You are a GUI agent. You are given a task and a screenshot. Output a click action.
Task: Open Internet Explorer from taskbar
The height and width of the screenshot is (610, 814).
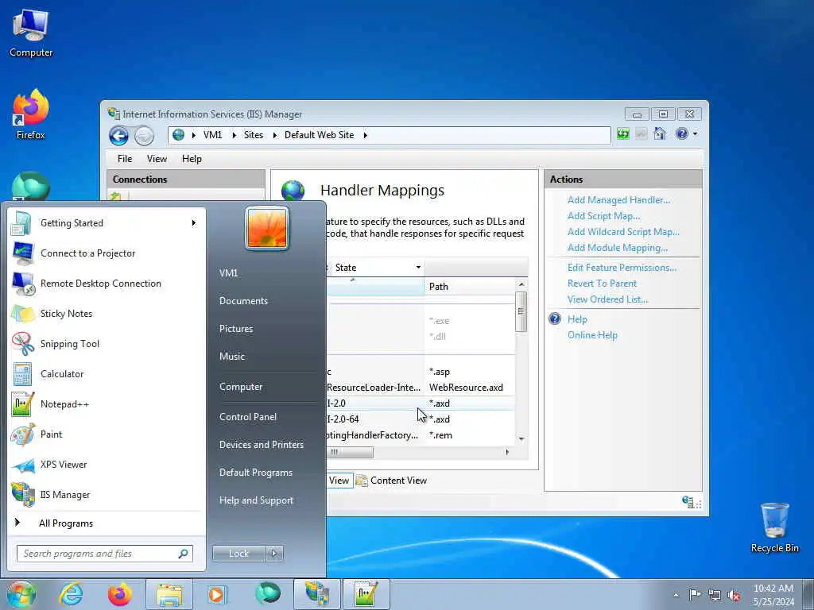pos(71,594)
